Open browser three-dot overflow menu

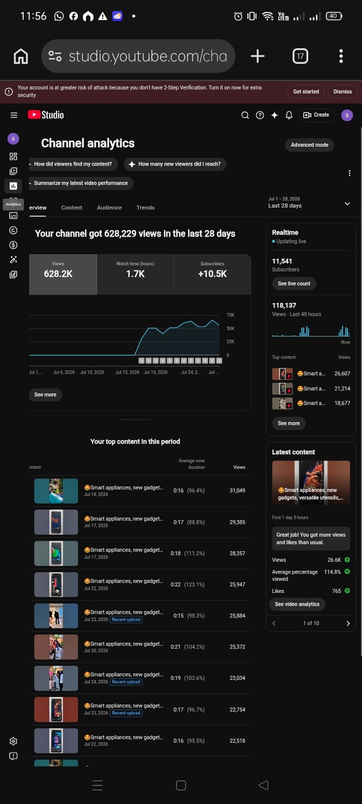coord(341,56)
